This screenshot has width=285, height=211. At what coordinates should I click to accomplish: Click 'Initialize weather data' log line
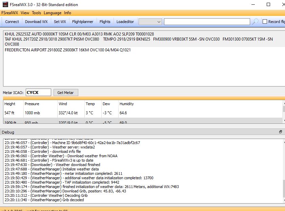point(52,169)
